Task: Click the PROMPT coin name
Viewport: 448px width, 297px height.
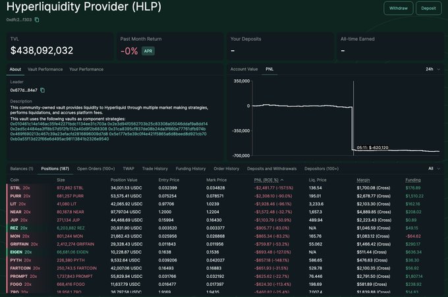Action: pyautogui.click(x=19, y=276)
